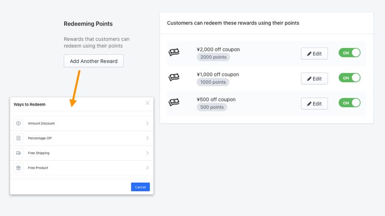385x216 pixels.
Task: Disable the ¥500 off coupon switch
Action: point(349,103)
